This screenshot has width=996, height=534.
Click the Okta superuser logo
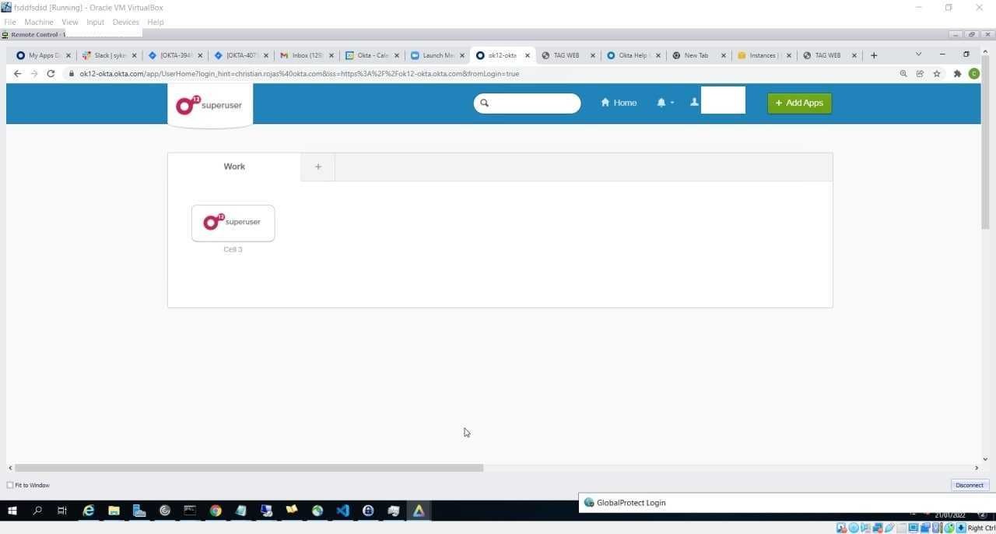(209, 104)
